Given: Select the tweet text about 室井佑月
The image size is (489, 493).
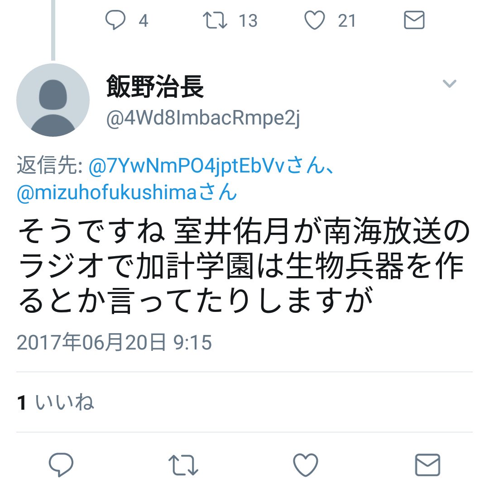Looking at the screenshot, I should coord(244,266).
